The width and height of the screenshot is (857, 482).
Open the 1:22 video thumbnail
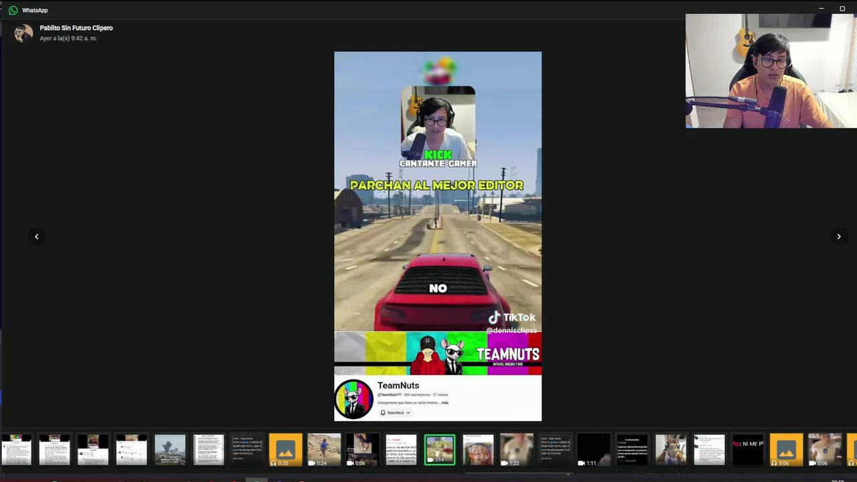coord(517,450)
